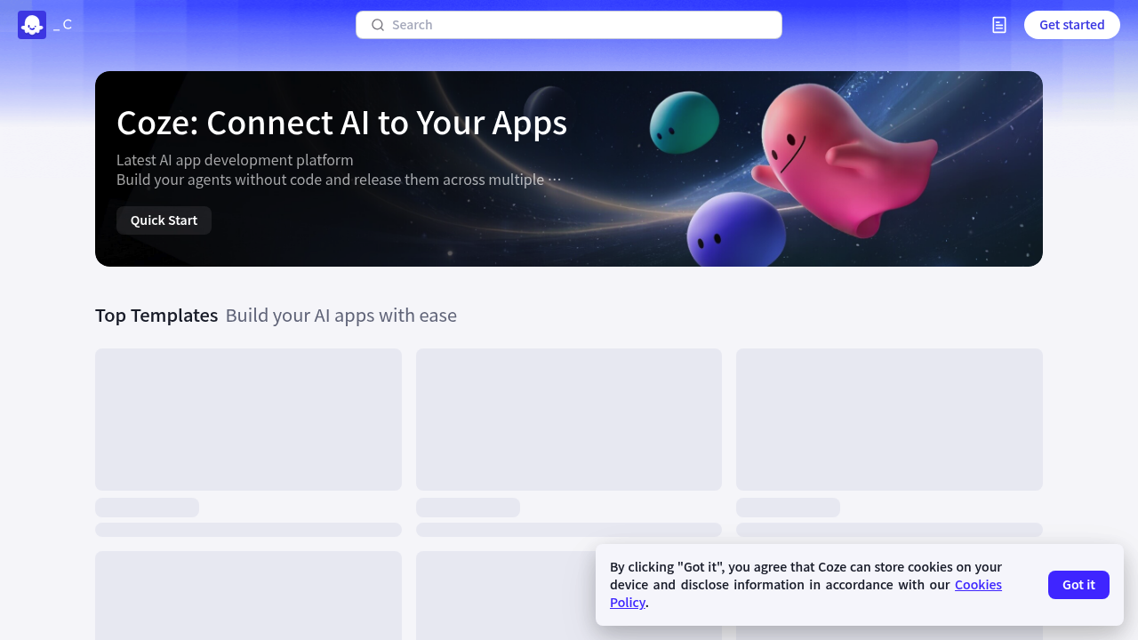Click the Top Templates heading

(156, 316)
